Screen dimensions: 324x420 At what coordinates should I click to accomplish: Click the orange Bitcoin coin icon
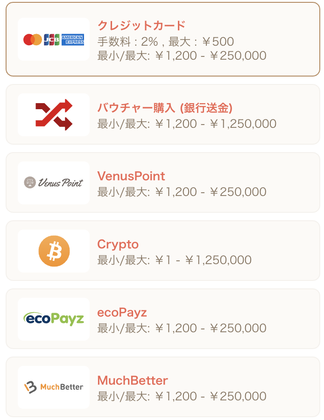[54, 251]
